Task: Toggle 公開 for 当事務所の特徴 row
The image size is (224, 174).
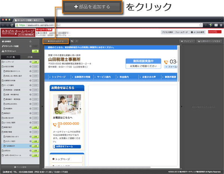Action: coord(35,81)
